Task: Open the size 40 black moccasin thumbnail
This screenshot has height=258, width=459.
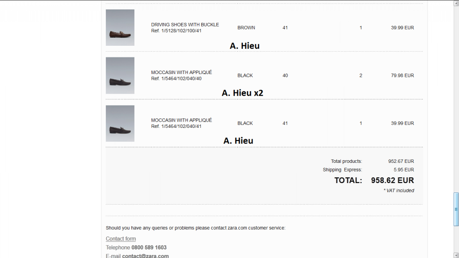Action: pos(120,75)
